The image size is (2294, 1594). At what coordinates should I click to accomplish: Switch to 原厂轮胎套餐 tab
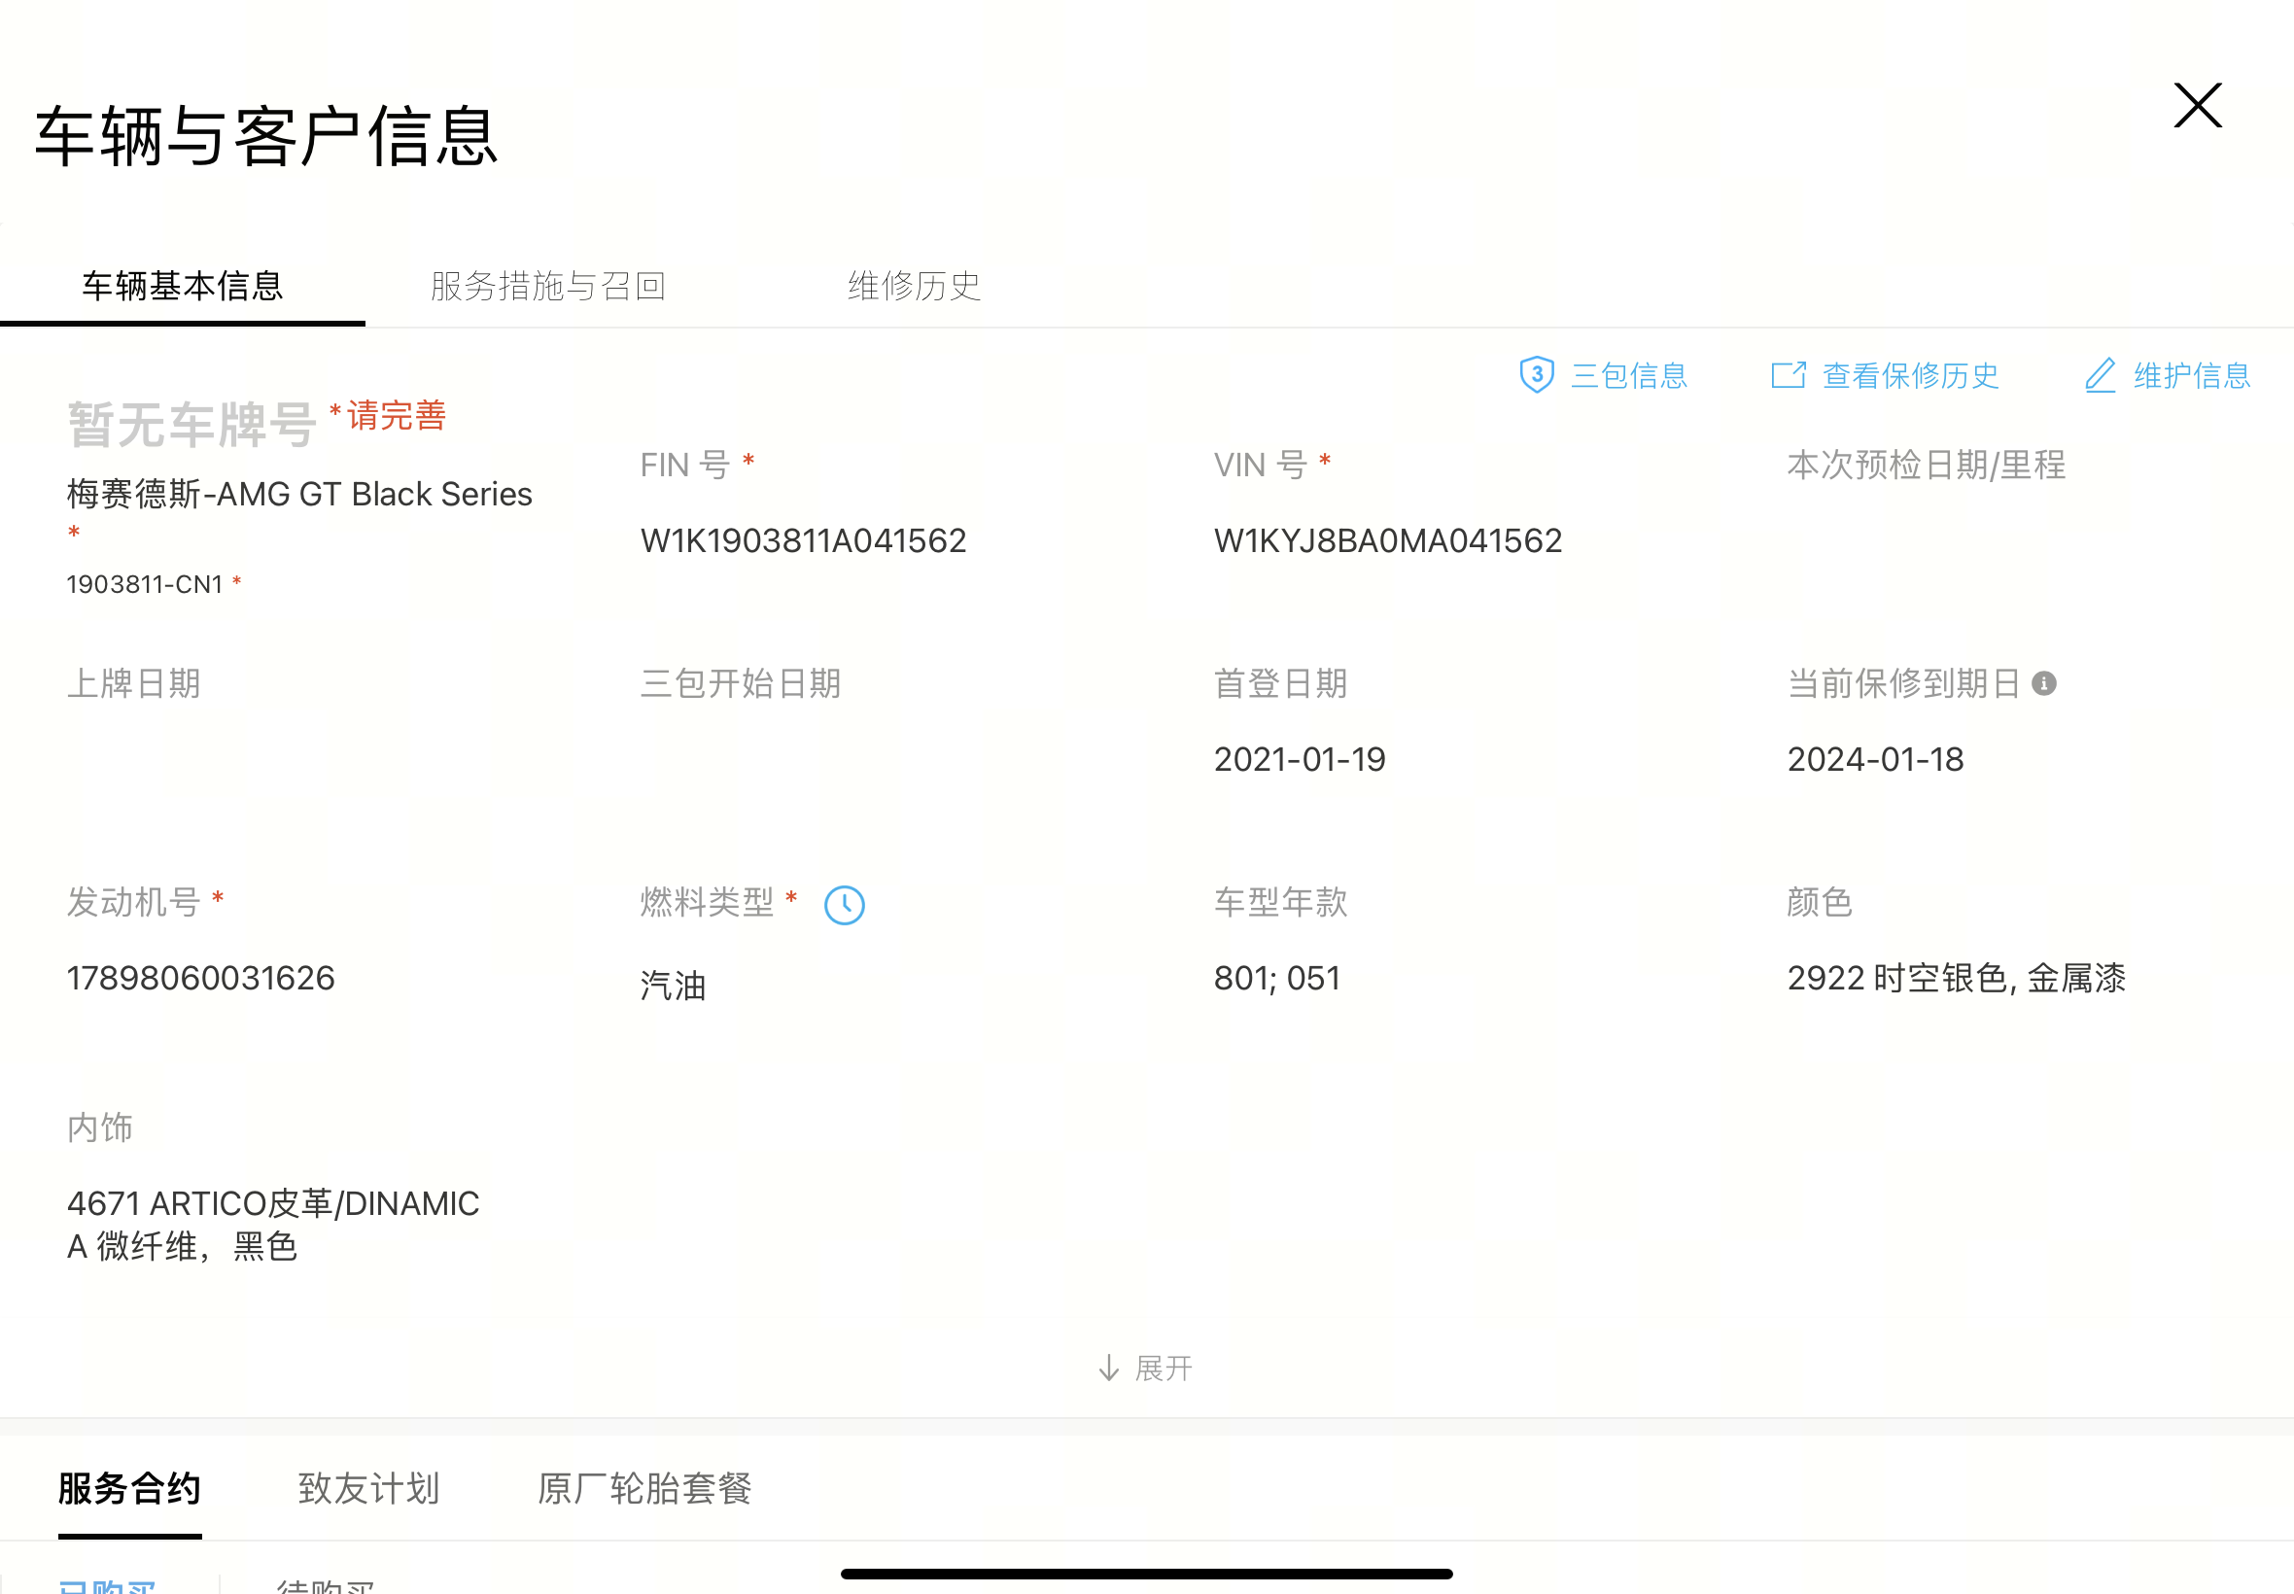(644, 1488)
